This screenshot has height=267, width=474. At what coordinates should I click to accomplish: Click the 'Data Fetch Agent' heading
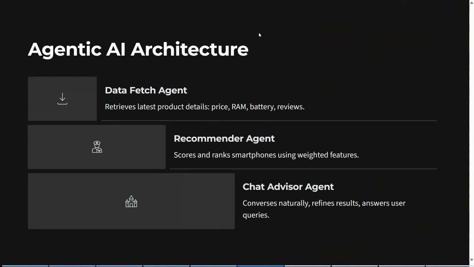pyautogui.click(x=146, y=90)
